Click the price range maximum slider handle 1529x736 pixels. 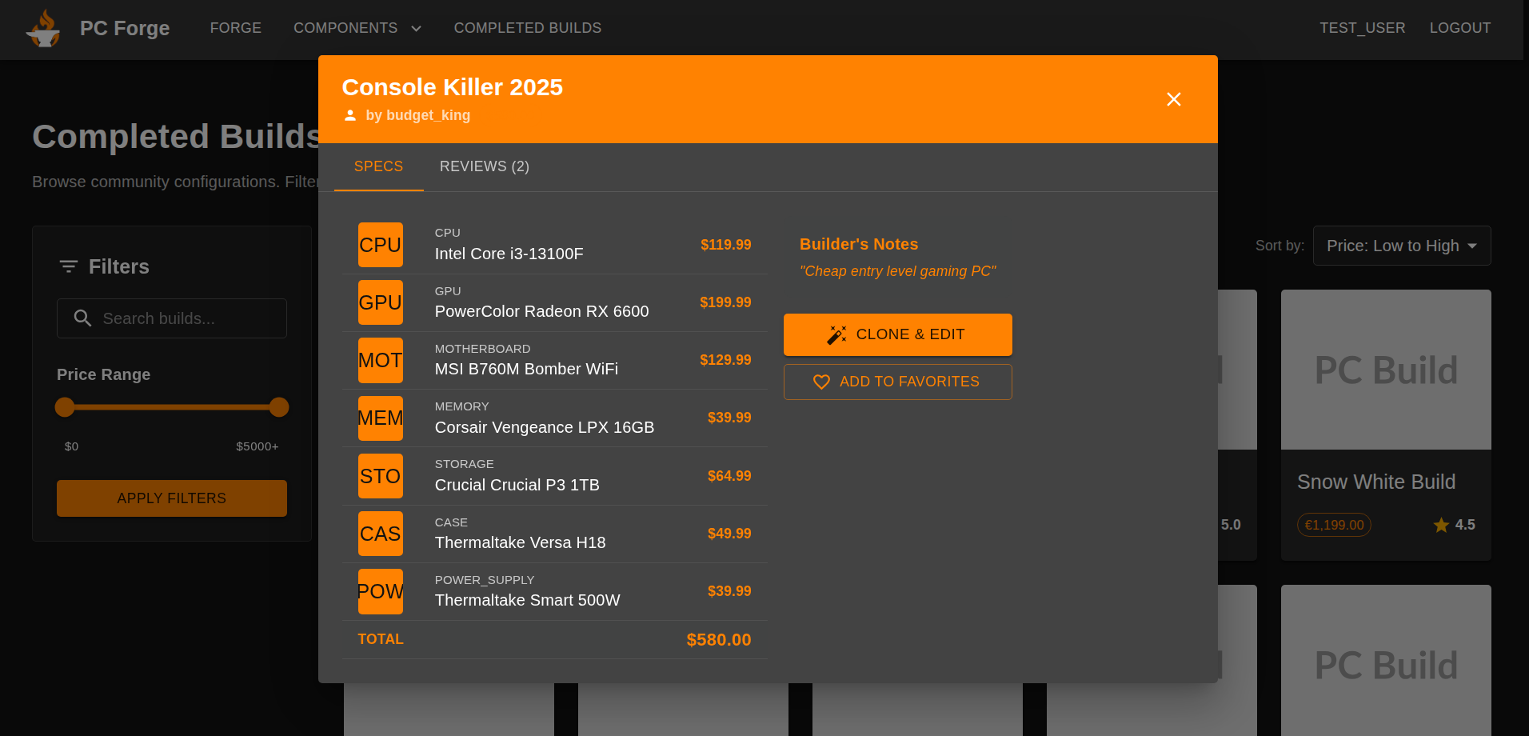click(x=279, y=407)
